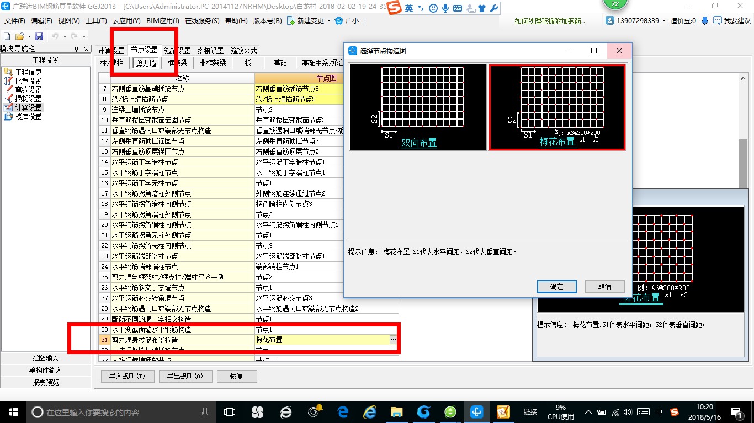
Task: Click Sogou input microphone icon
Action: tap(445, 8)
